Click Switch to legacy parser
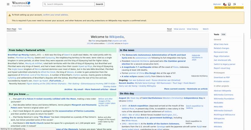 pos(225,64)
